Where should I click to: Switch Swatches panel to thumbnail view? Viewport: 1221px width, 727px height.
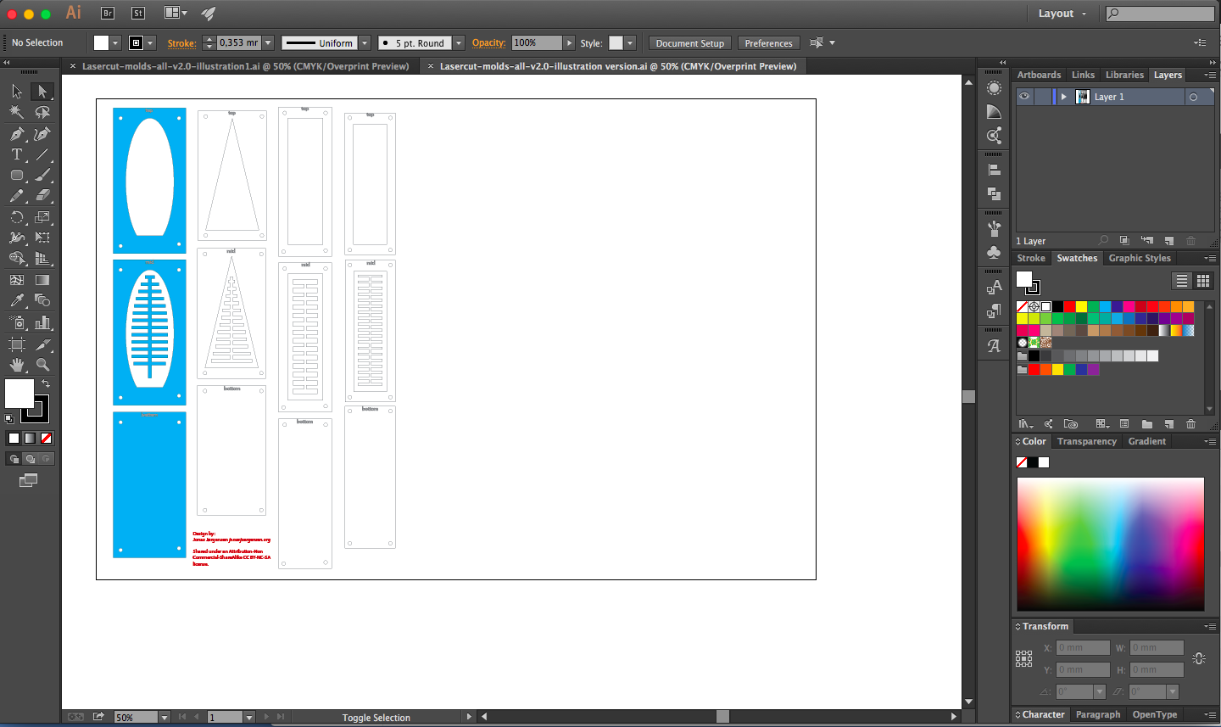point(1202,281)
